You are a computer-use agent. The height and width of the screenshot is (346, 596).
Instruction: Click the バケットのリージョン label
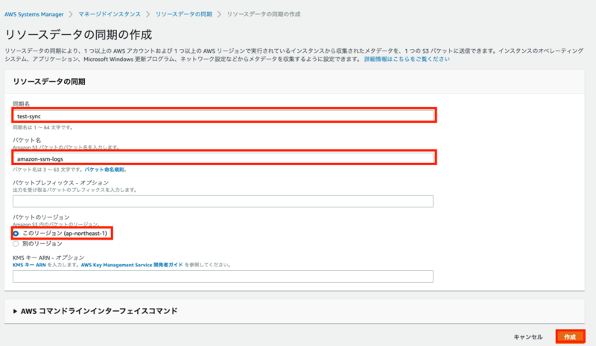(41, 217)
